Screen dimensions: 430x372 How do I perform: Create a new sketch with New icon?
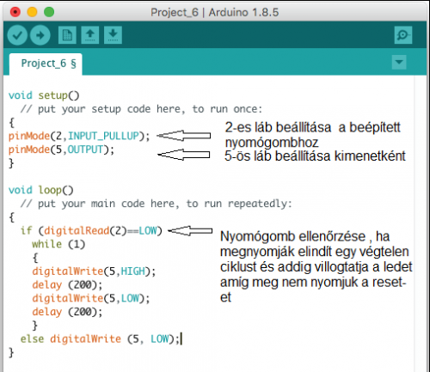click(x=67, y=35)
